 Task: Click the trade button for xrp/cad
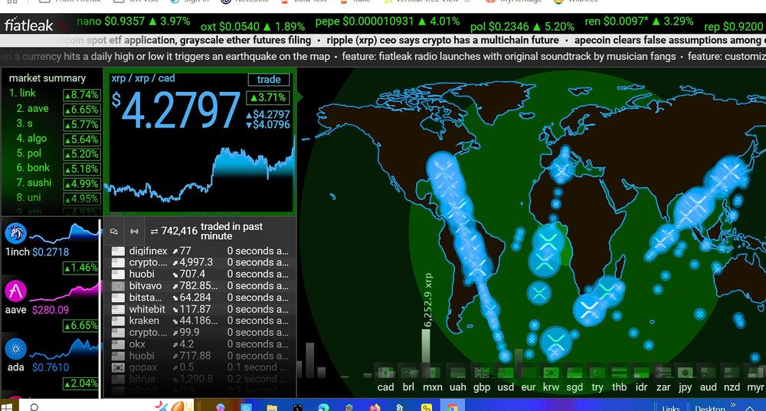point(269,79)
